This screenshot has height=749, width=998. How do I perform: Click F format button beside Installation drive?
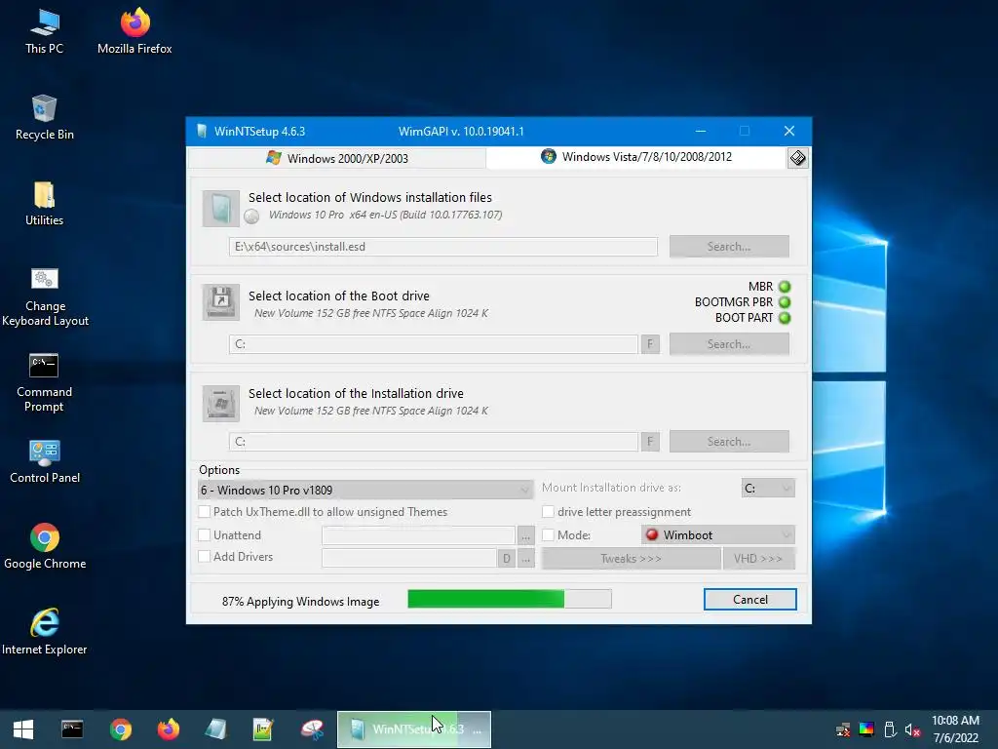tap(650, 442)
